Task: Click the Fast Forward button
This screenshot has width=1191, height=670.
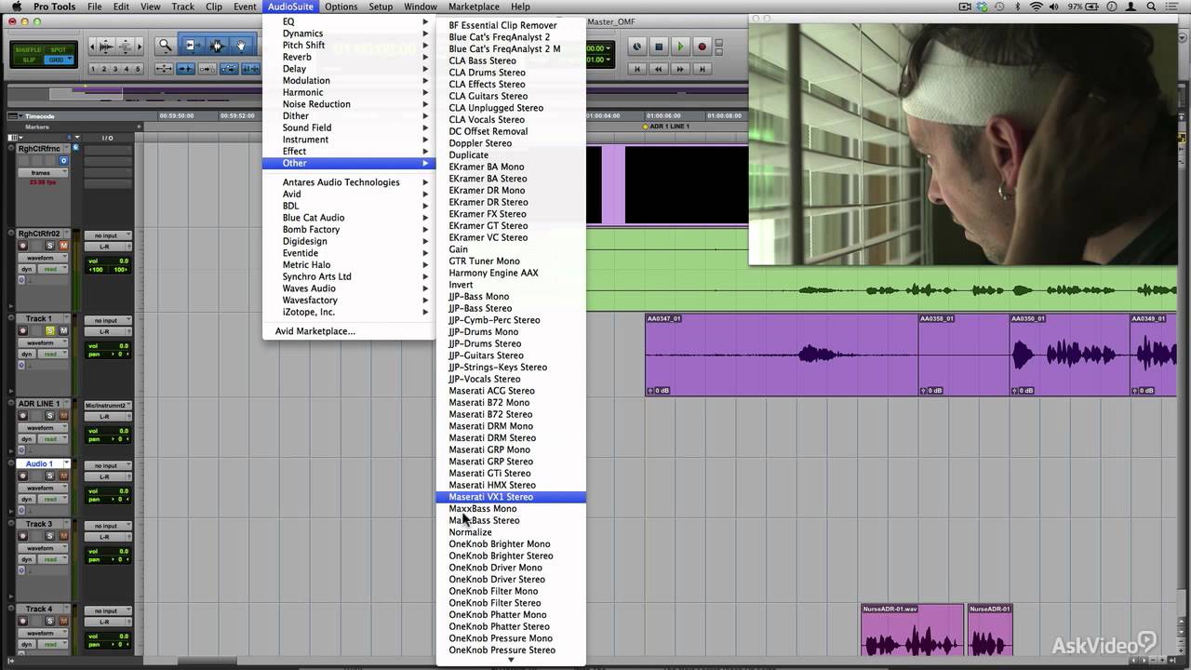Action: [x=680, y=69]
